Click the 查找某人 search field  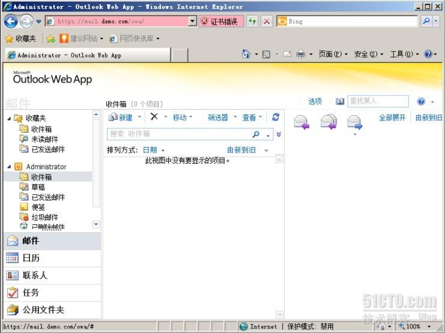pos(378,101)
